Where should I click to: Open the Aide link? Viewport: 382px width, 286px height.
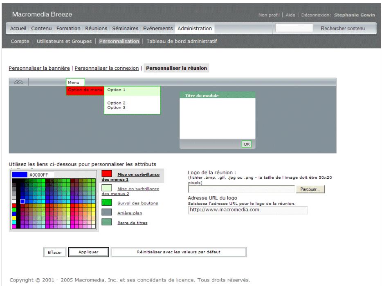coord(290,15)
